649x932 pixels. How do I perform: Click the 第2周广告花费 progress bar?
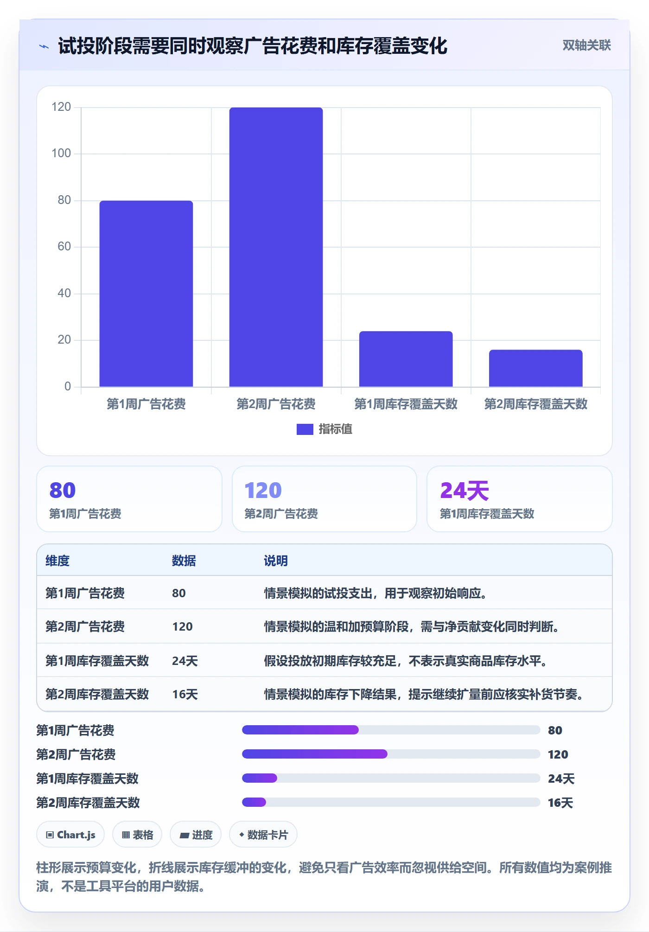391,754
